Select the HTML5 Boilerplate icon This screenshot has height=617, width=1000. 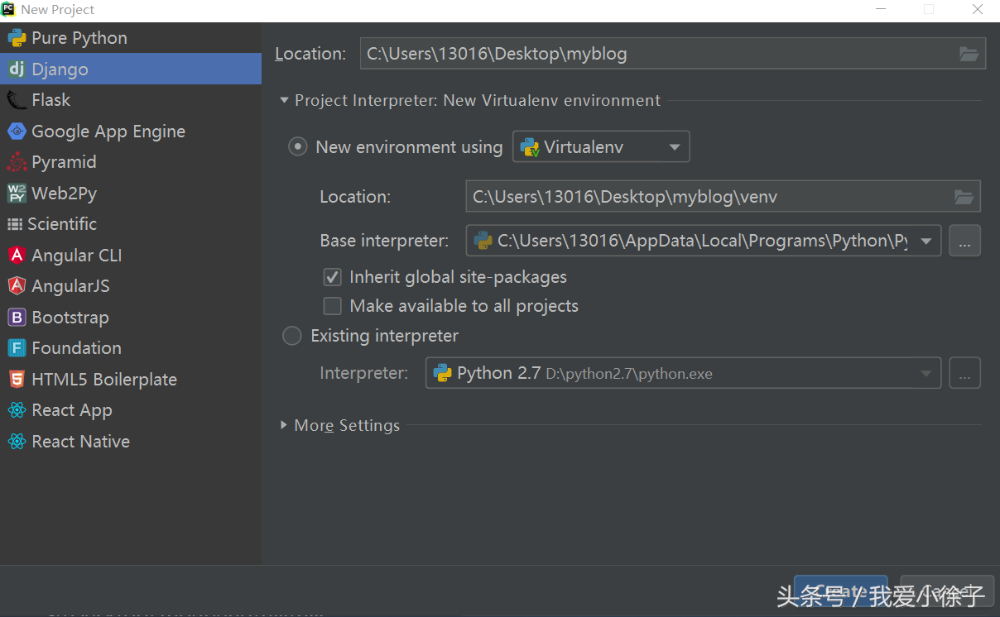tap(17, 380)
